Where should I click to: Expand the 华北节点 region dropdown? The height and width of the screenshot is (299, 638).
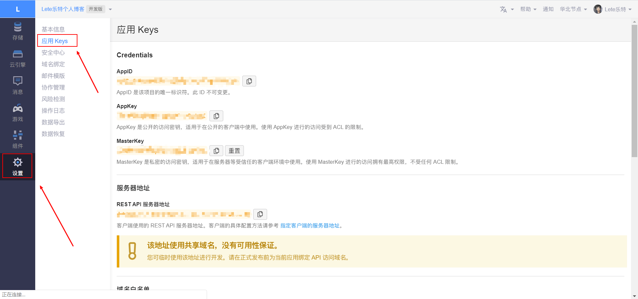coord(573,9)
